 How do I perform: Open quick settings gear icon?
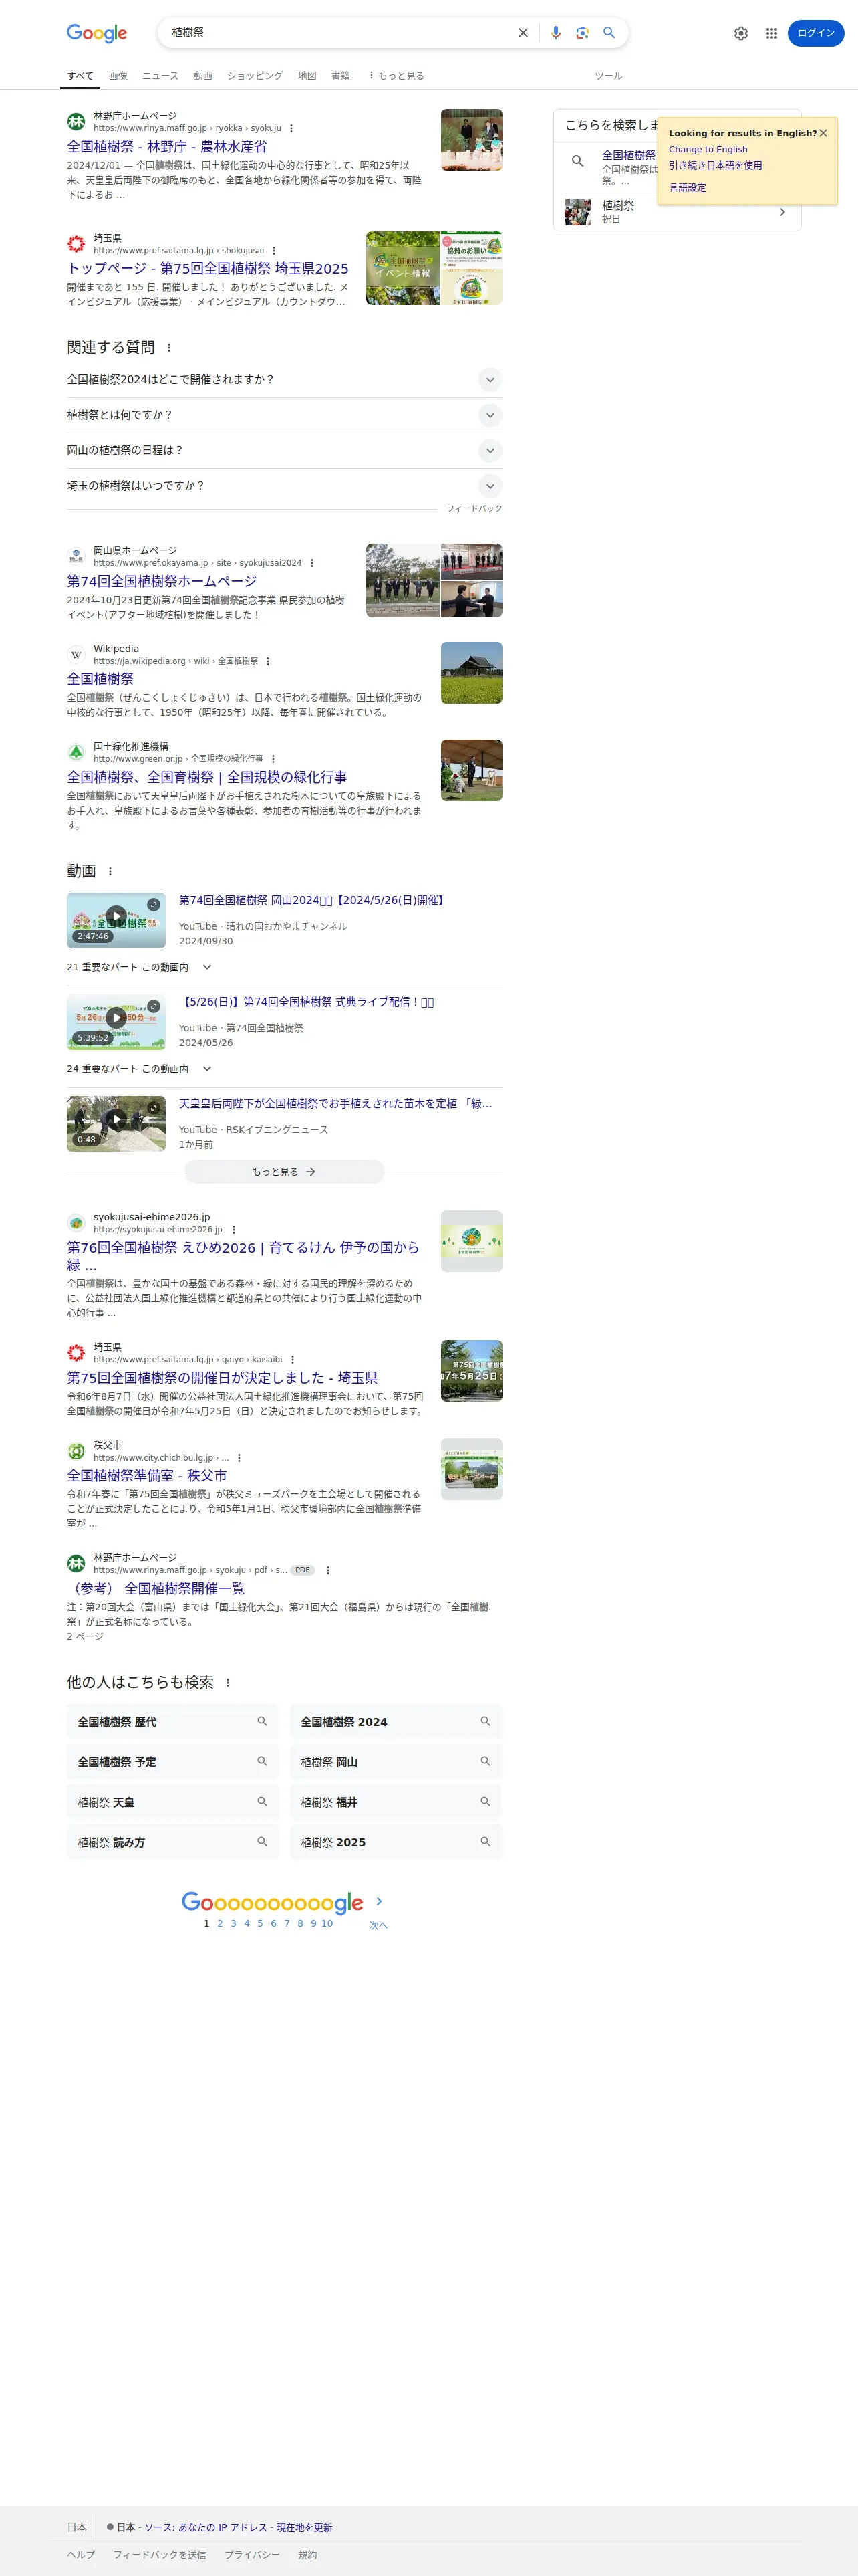point(740,33)
